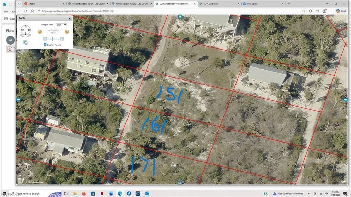Open the Property Data Search tab
Viewport: 351px width, 197px height.
point(88,4)
